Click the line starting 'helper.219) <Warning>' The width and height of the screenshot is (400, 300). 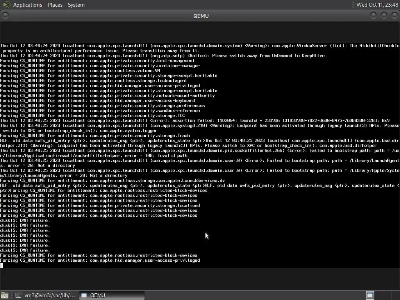point(189,146)
